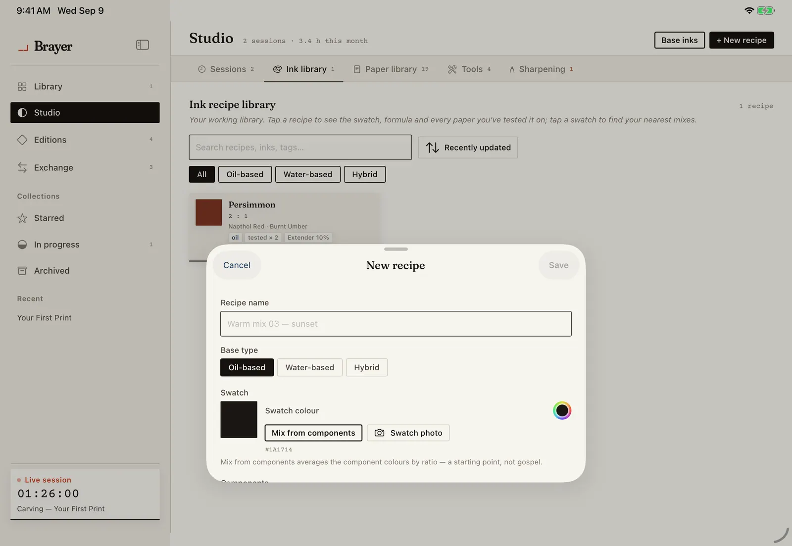Grab the sheet handle above New recipe

(x=396, y=249)
